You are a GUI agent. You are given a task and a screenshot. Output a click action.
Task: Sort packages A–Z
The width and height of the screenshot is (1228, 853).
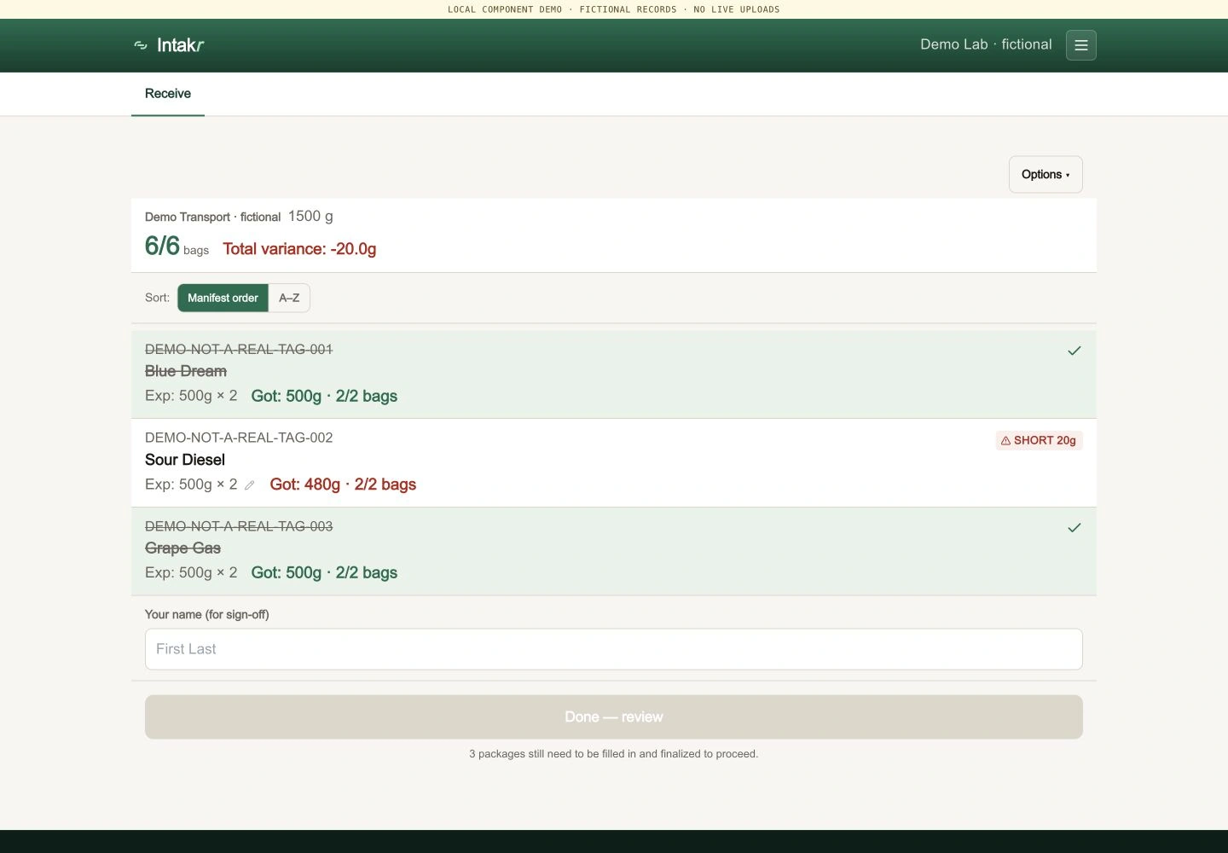pos(289,298)
